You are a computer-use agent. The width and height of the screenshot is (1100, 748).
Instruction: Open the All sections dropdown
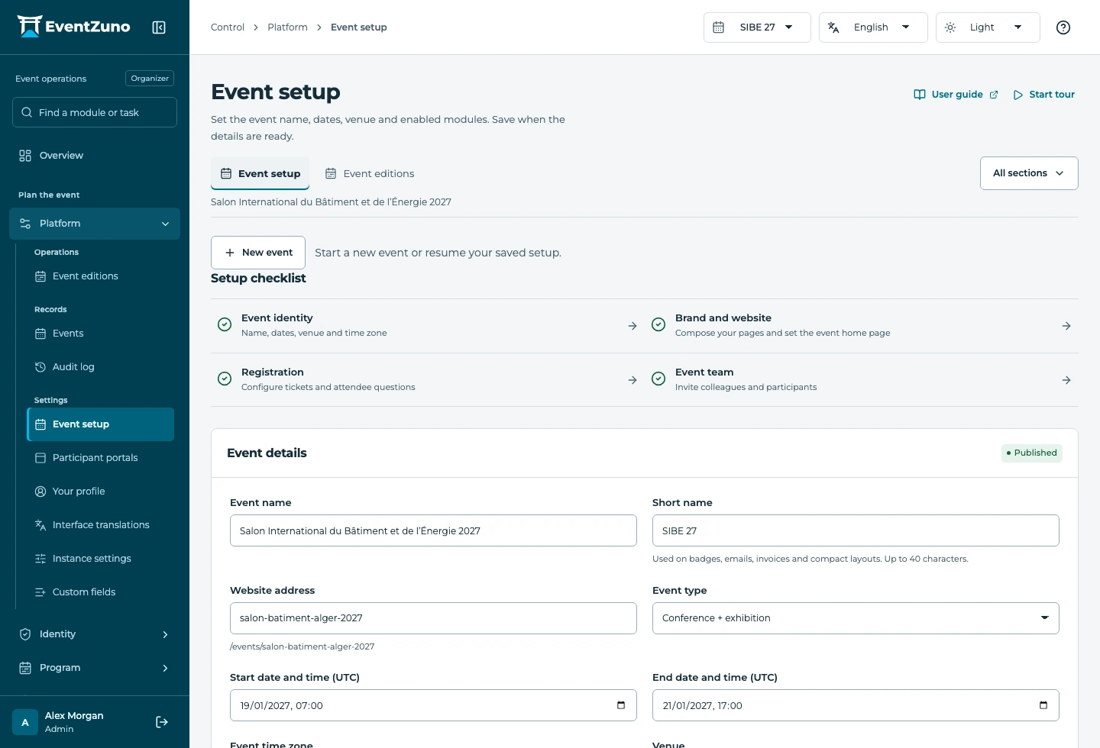[x=1029, y=173]
